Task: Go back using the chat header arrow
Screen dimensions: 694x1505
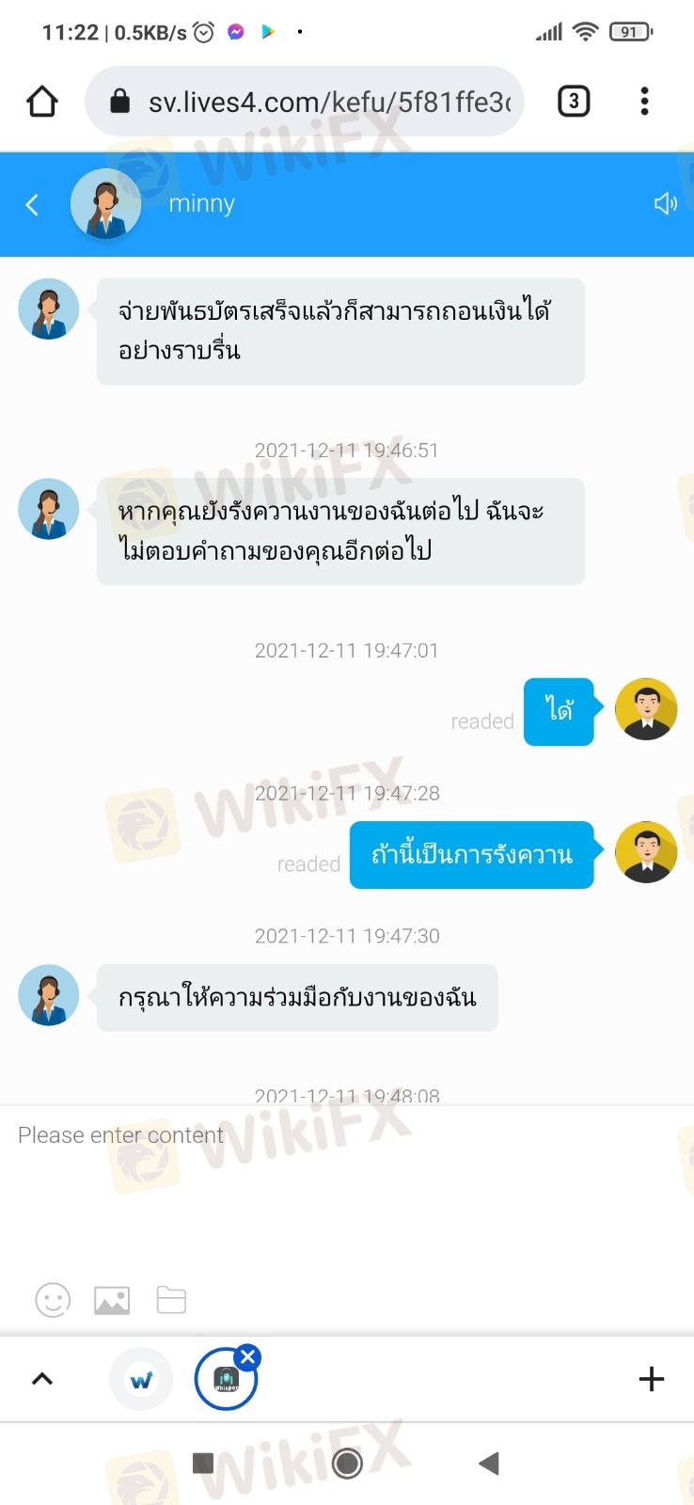Action: point(32,204)
